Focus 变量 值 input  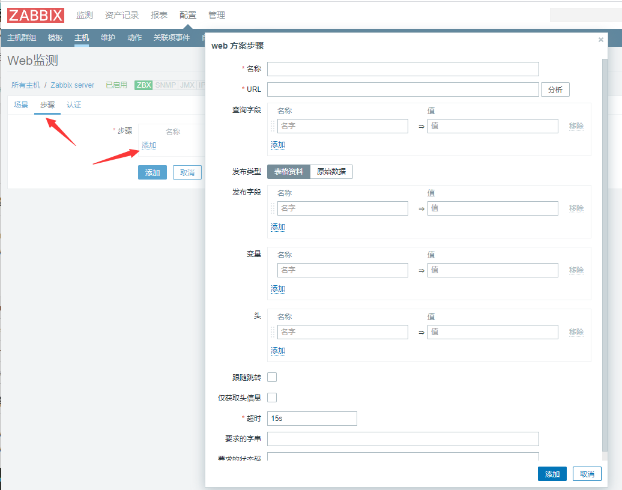(x=493, y=270)
